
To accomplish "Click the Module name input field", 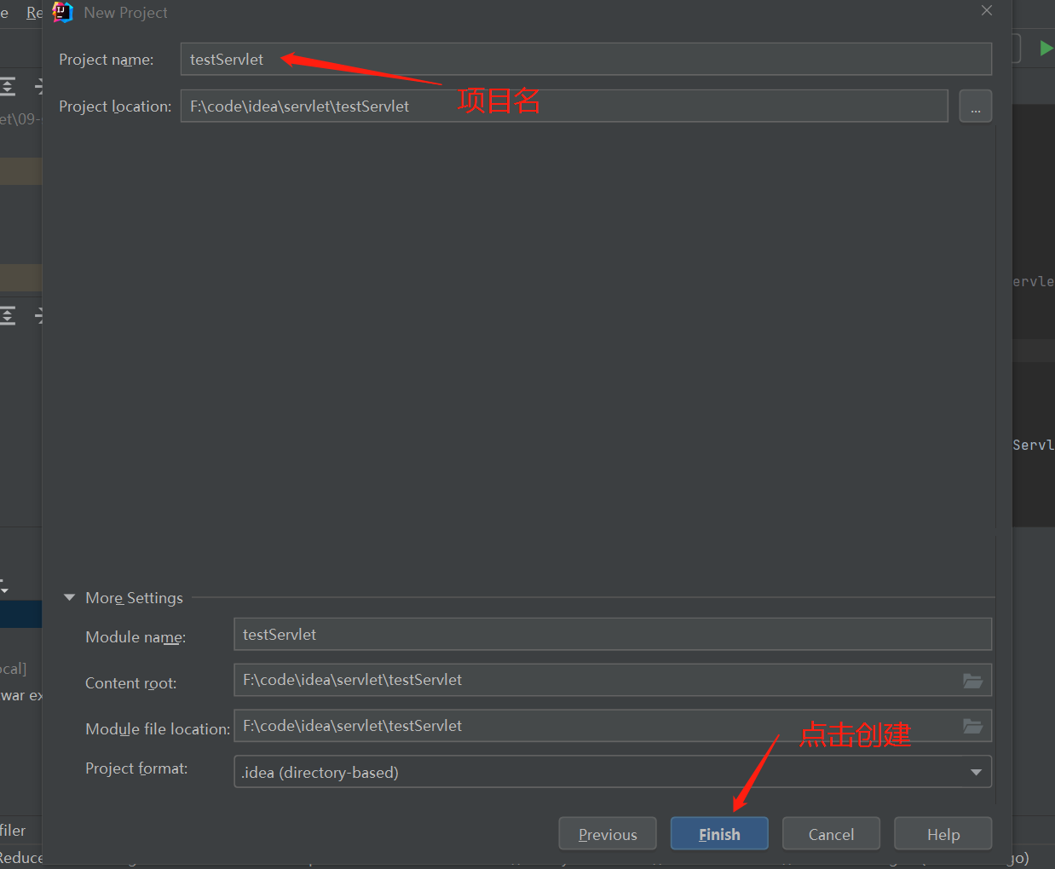I will pos(612,634).
